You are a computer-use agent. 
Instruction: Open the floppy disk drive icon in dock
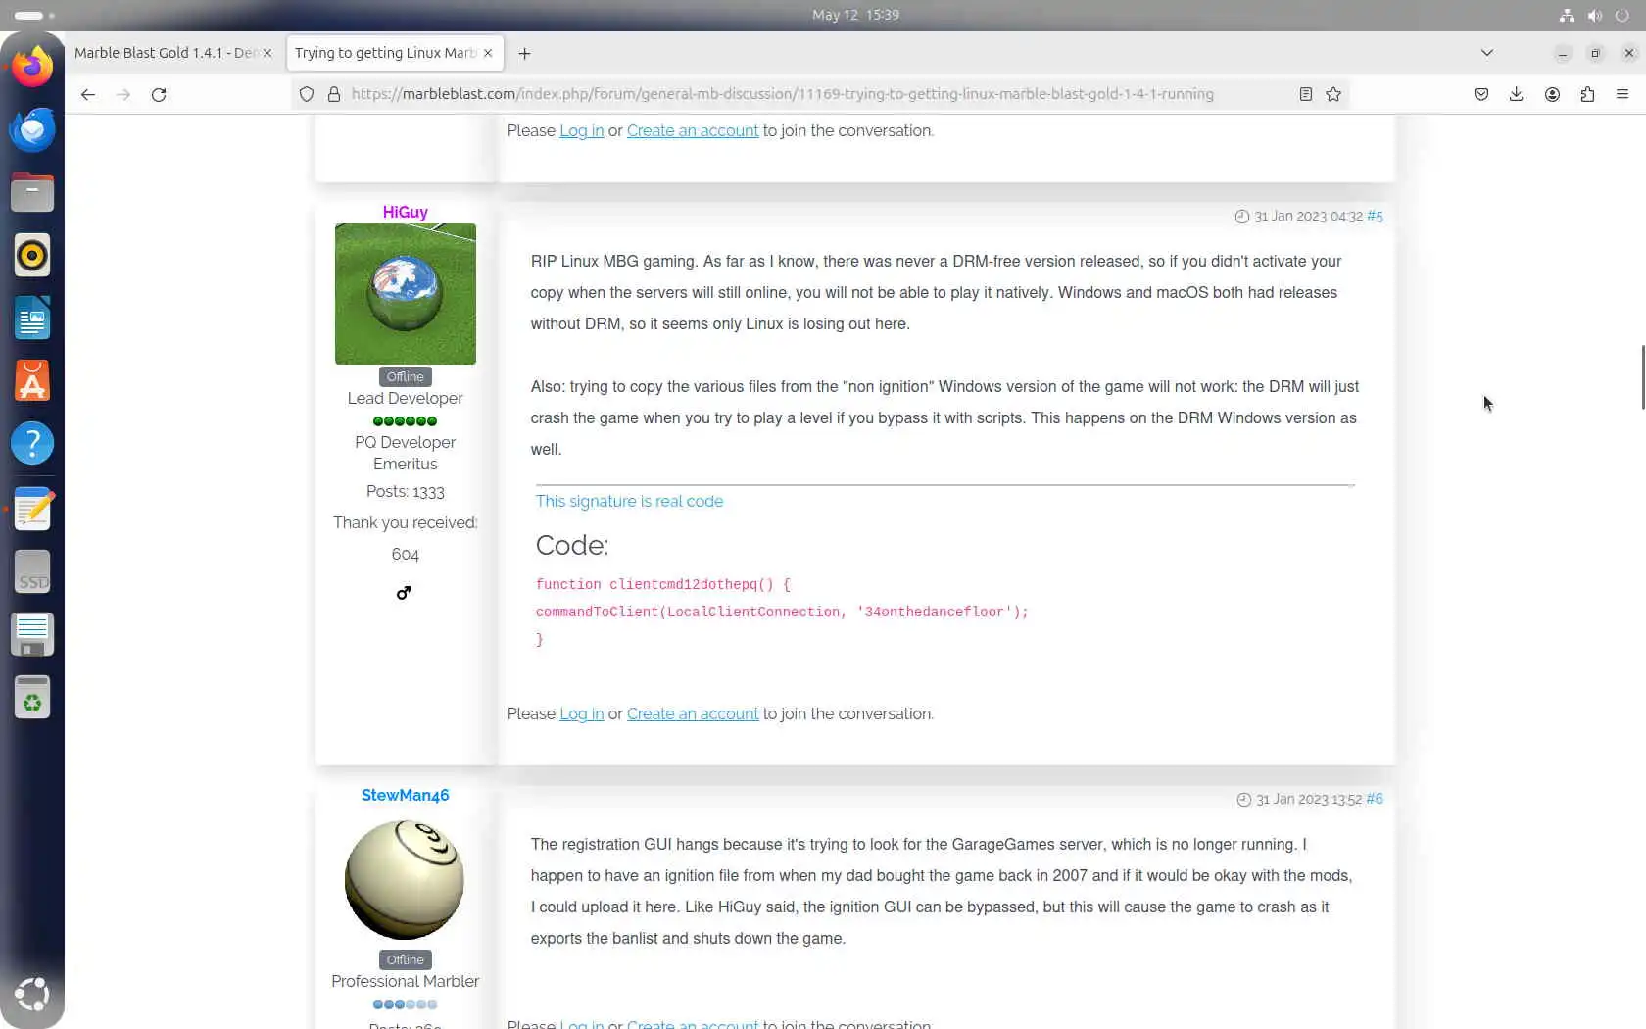[32, 634]
